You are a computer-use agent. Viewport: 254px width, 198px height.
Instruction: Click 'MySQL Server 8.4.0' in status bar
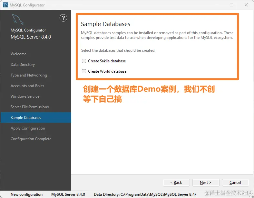point(68,194)
